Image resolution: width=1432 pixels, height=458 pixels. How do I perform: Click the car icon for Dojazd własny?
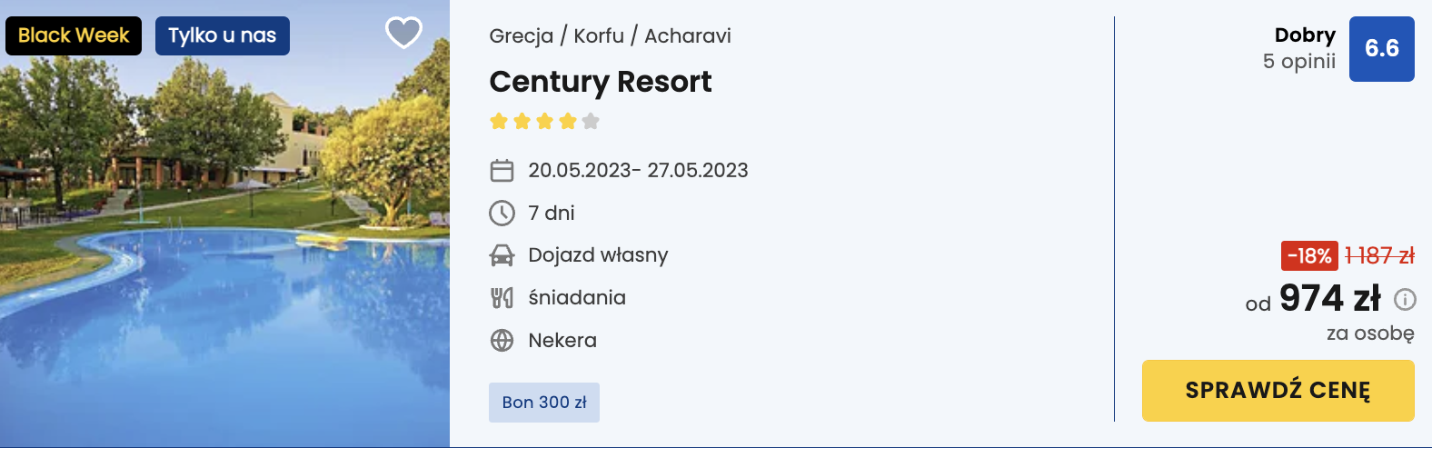pos(502,255)
